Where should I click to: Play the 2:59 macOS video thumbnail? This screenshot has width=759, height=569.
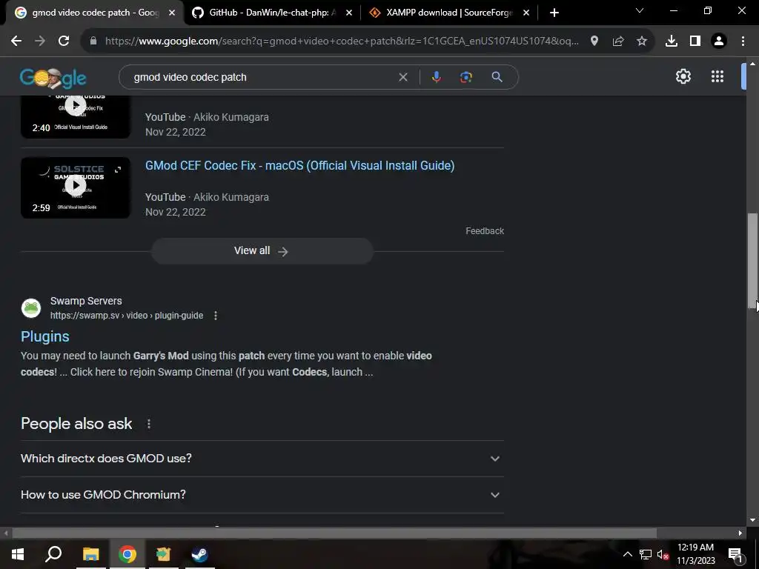tap(76, 187)
